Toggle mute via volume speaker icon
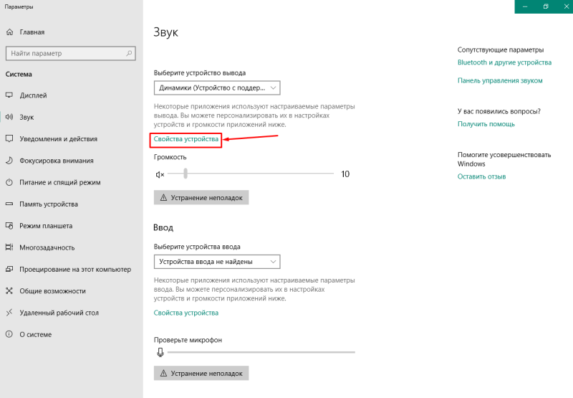 (x=160, y=174)
